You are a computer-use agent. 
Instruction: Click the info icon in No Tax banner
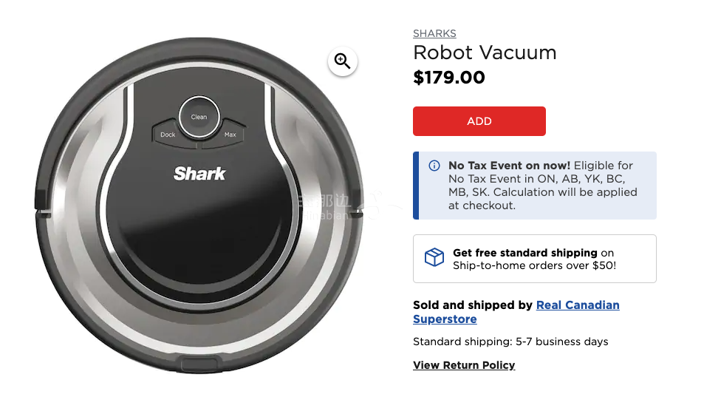434,166
